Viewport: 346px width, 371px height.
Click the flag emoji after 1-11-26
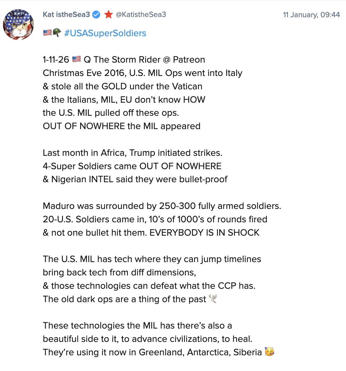(77, 59)
